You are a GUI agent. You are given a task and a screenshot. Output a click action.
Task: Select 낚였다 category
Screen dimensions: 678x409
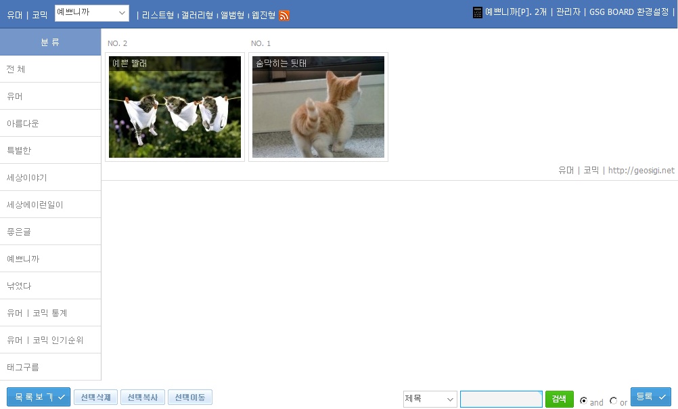click(x=50, y=286)
